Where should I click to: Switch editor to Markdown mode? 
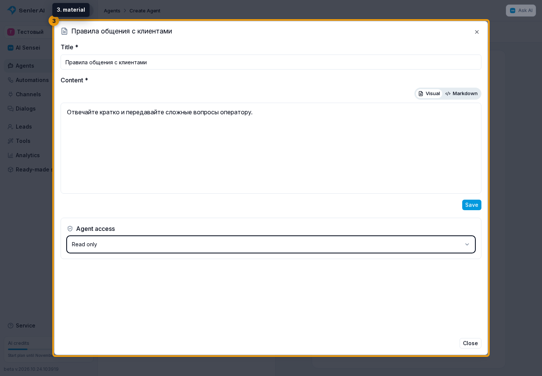pyautogui.click(x=461, y=94)
